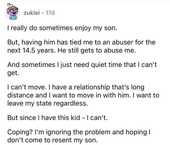The width and height of the screenshot is (170, 145).
Task: Click the line "leave my state regardless."
Action: point(47,103)
